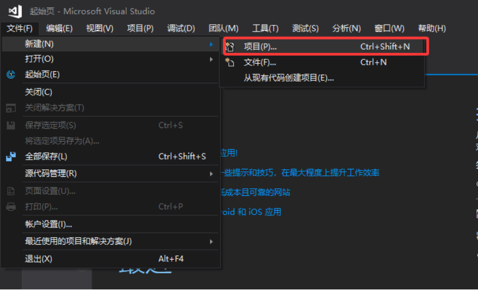
Task: Select 全部保存(L) menu entry
Action: point(111,157)
